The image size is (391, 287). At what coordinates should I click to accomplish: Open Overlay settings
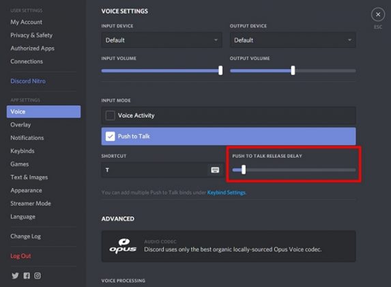(x=20, y=124)
